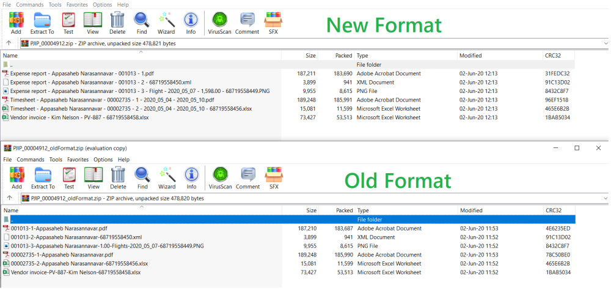
Task: Click Comment icon in oldFormat window
Action: coord(248,177)
